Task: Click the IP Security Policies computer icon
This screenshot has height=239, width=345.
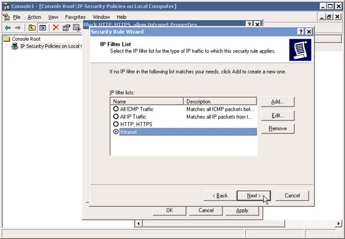Action: point(14,46)
